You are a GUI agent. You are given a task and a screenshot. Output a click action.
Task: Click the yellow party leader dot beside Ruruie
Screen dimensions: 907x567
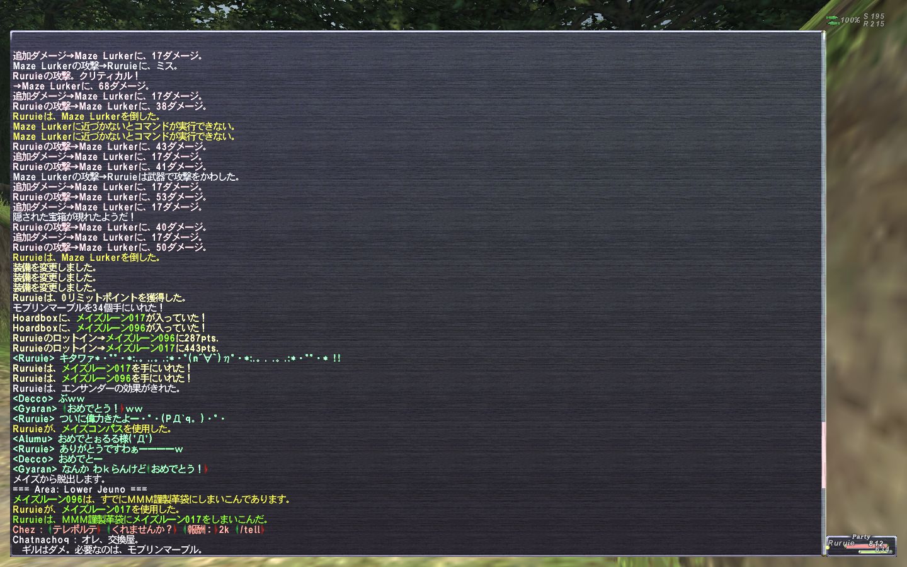828,547
